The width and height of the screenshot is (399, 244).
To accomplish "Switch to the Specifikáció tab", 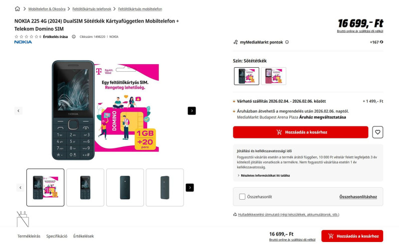I will click(x=57, y=236).
